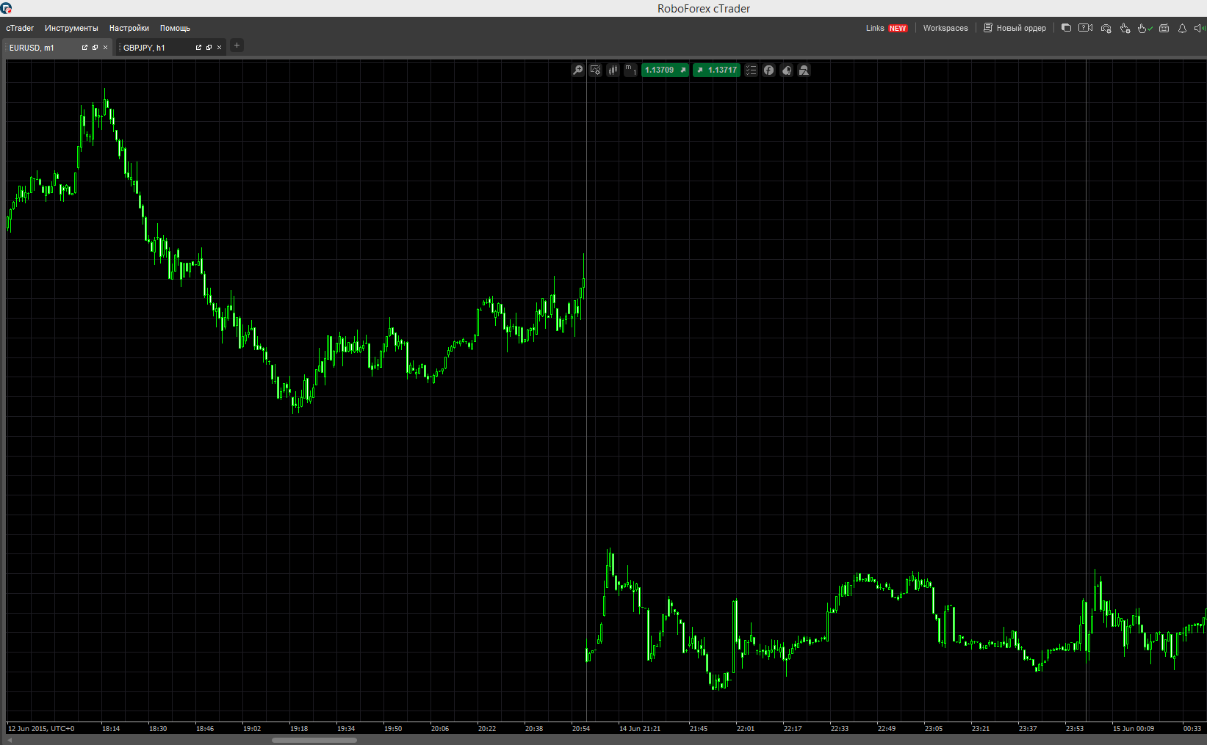Screen dimensions: 1207x745
Task: Open the checklist icon on the chart toolbar
Action: click(751, 70)
